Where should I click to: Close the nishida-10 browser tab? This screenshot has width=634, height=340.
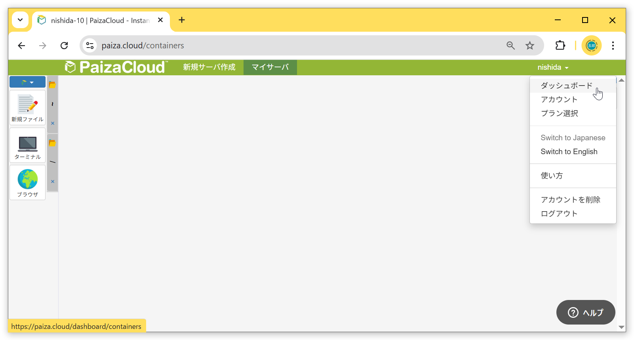click(160, 20)
